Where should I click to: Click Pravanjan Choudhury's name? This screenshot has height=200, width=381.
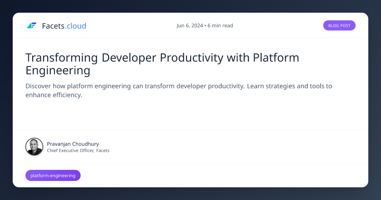73,144
